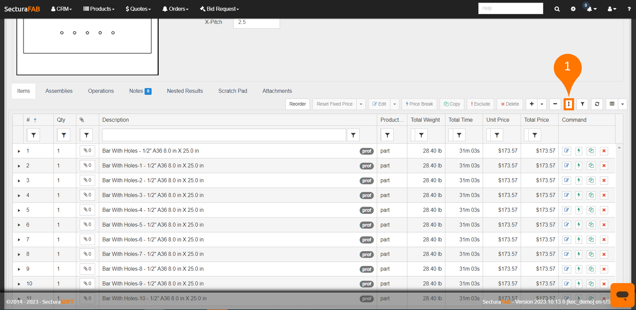
Task: Open the Quotes menu
Action: point(138,9)
